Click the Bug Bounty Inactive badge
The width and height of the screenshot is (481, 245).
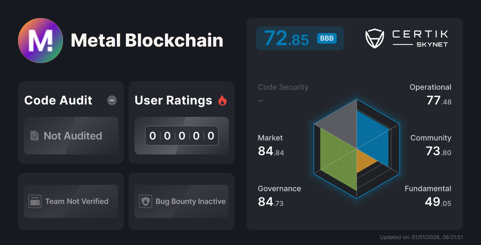tap(181, 201)
